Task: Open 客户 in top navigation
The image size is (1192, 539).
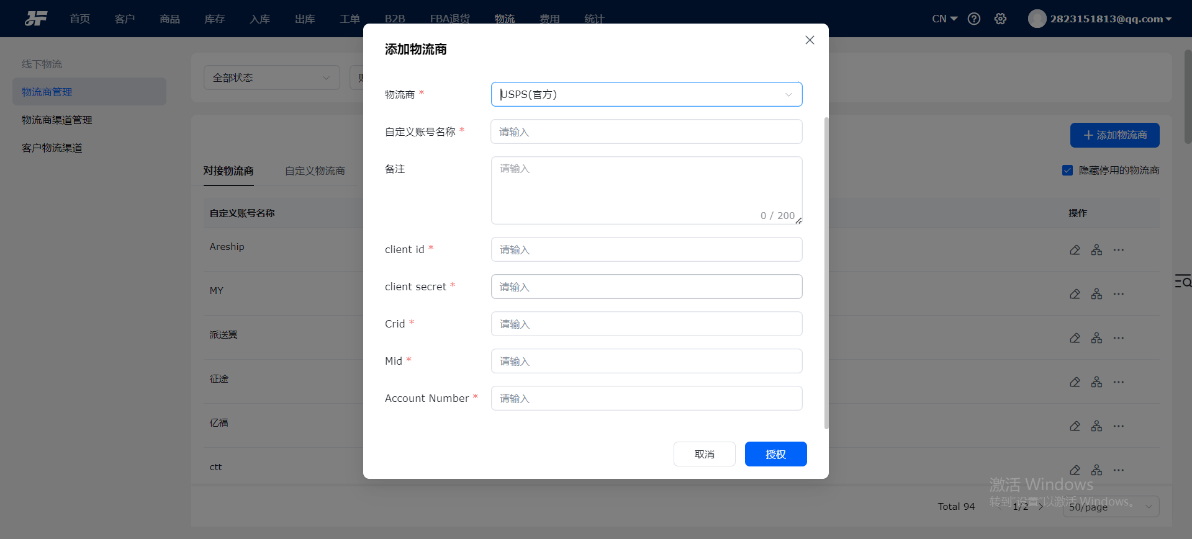Action: (x=125, y=19)
